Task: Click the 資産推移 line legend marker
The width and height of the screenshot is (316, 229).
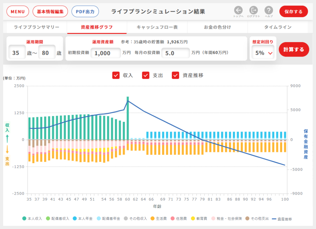Action: click(x=274, y=219)
